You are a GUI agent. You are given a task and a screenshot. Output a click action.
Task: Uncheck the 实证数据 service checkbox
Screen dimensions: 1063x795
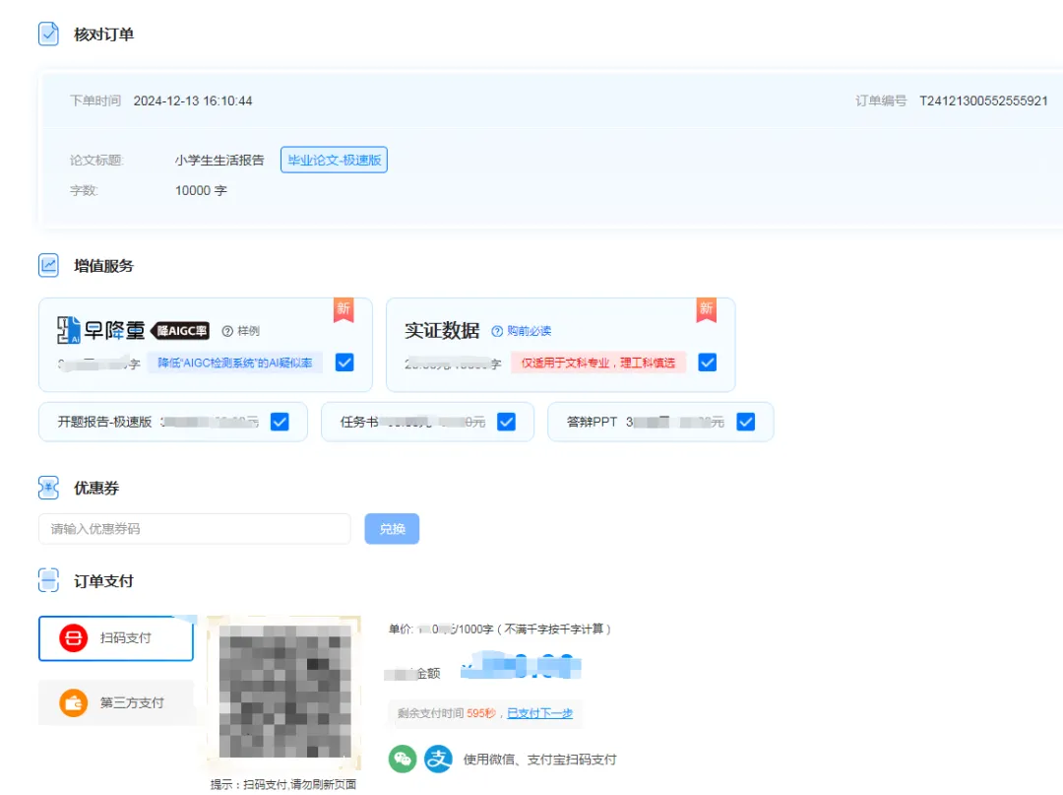[707, 363]
